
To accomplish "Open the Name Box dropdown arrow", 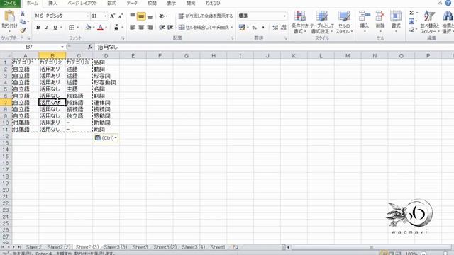I will click(x=62, y=47).
